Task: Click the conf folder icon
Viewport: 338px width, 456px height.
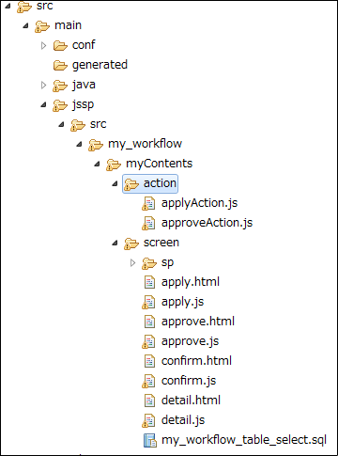Action: (60, 46)
